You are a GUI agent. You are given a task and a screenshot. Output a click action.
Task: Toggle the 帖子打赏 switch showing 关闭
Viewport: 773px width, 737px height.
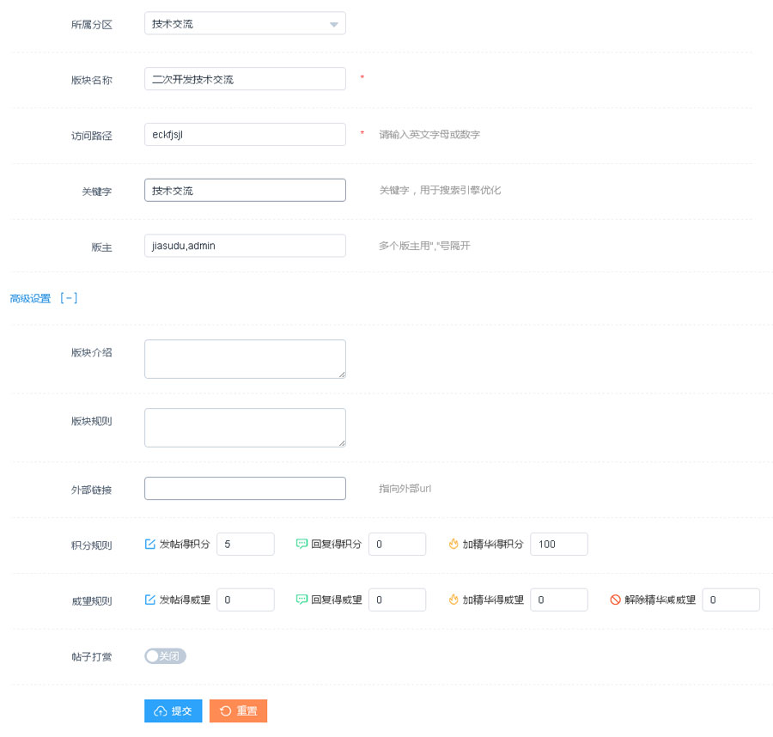click(165, 656)
